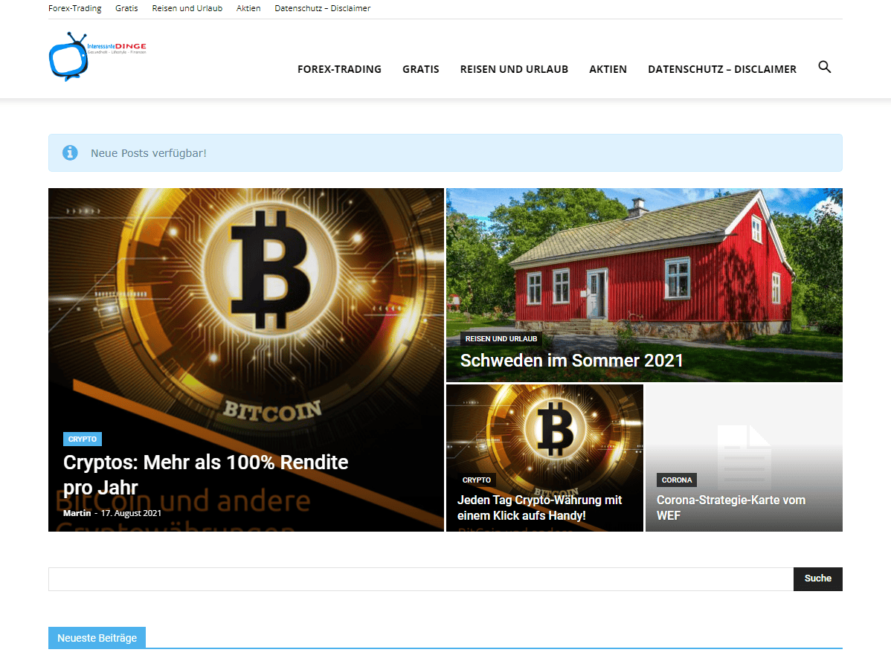Select AKTIEN in the main menu
Viewport: 891px width, 664px height.
click(x=608, y=69)
